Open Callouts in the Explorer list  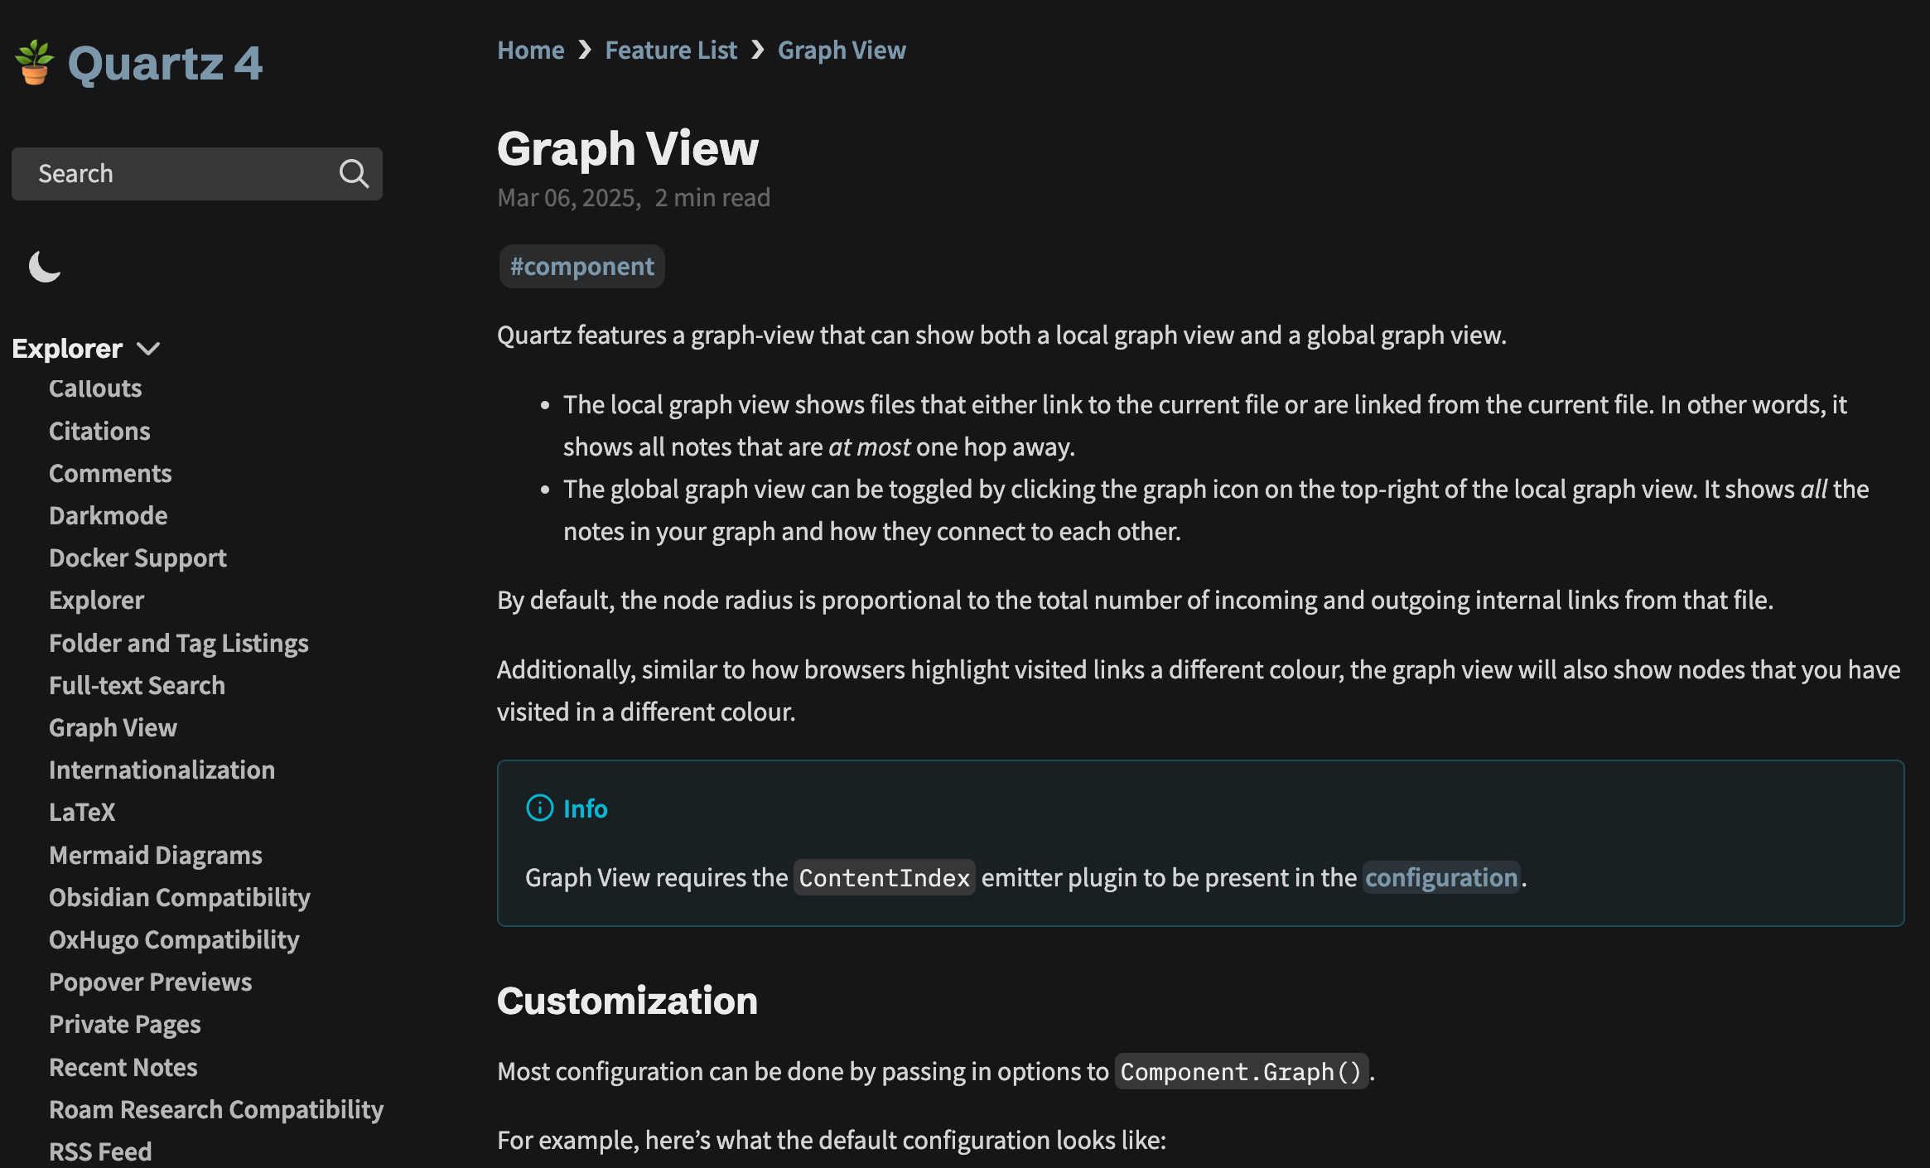pyautogui.click(x=95, y=389)
